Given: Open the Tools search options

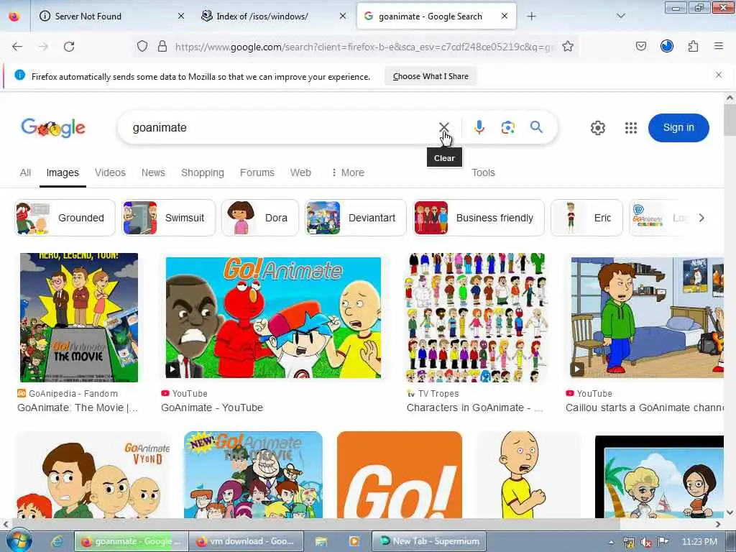Looking at the screenshot, I should pos(483,172).
